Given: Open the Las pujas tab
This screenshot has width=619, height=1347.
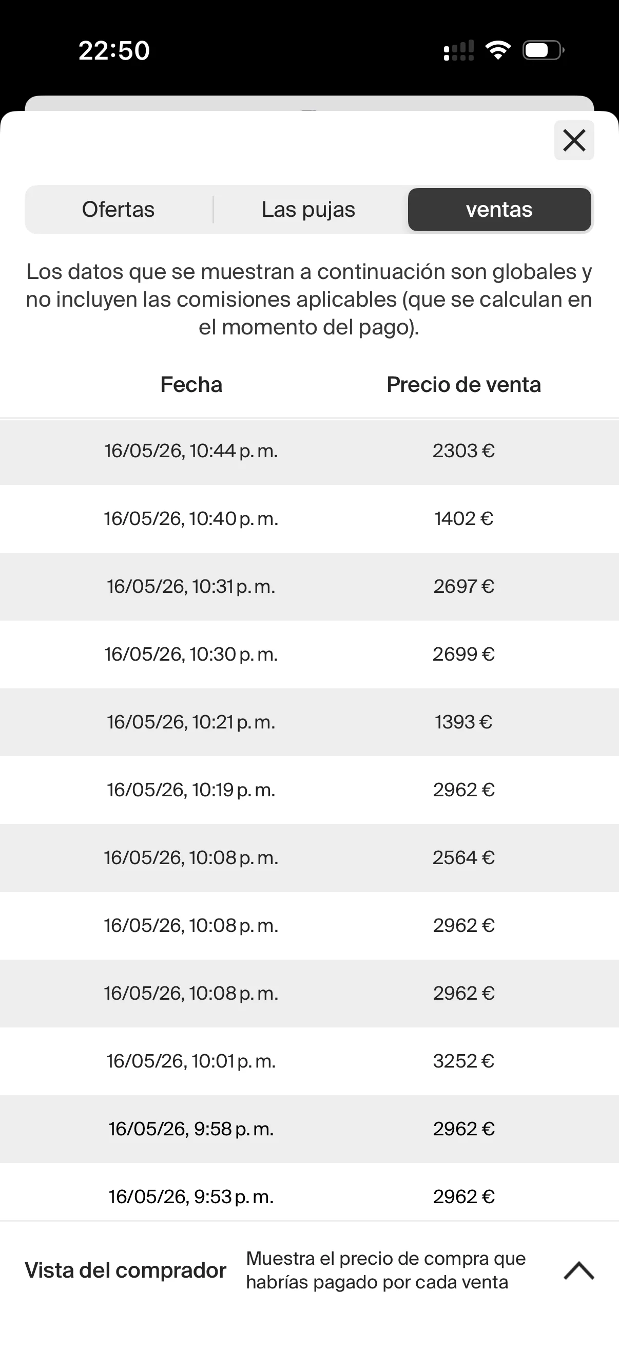Looking at the screenshot, I should tap(308, 210).
